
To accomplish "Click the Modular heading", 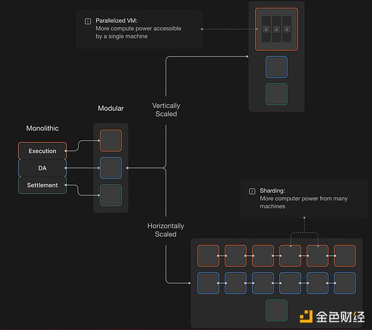I will pyautogui.click(x=110, y=109).
